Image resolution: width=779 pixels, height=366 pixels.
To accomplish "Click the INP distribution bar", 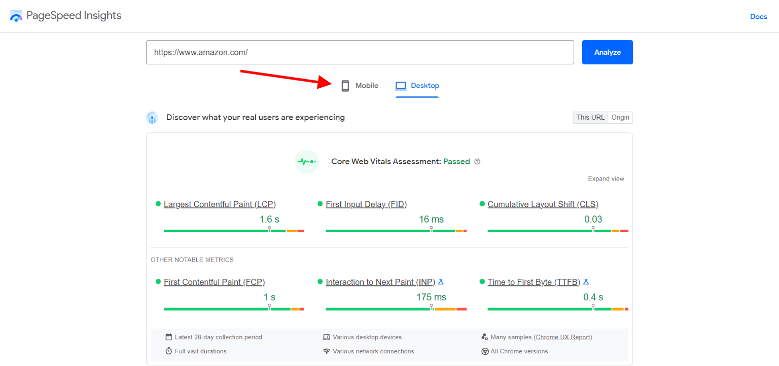I will coord(396,309).
